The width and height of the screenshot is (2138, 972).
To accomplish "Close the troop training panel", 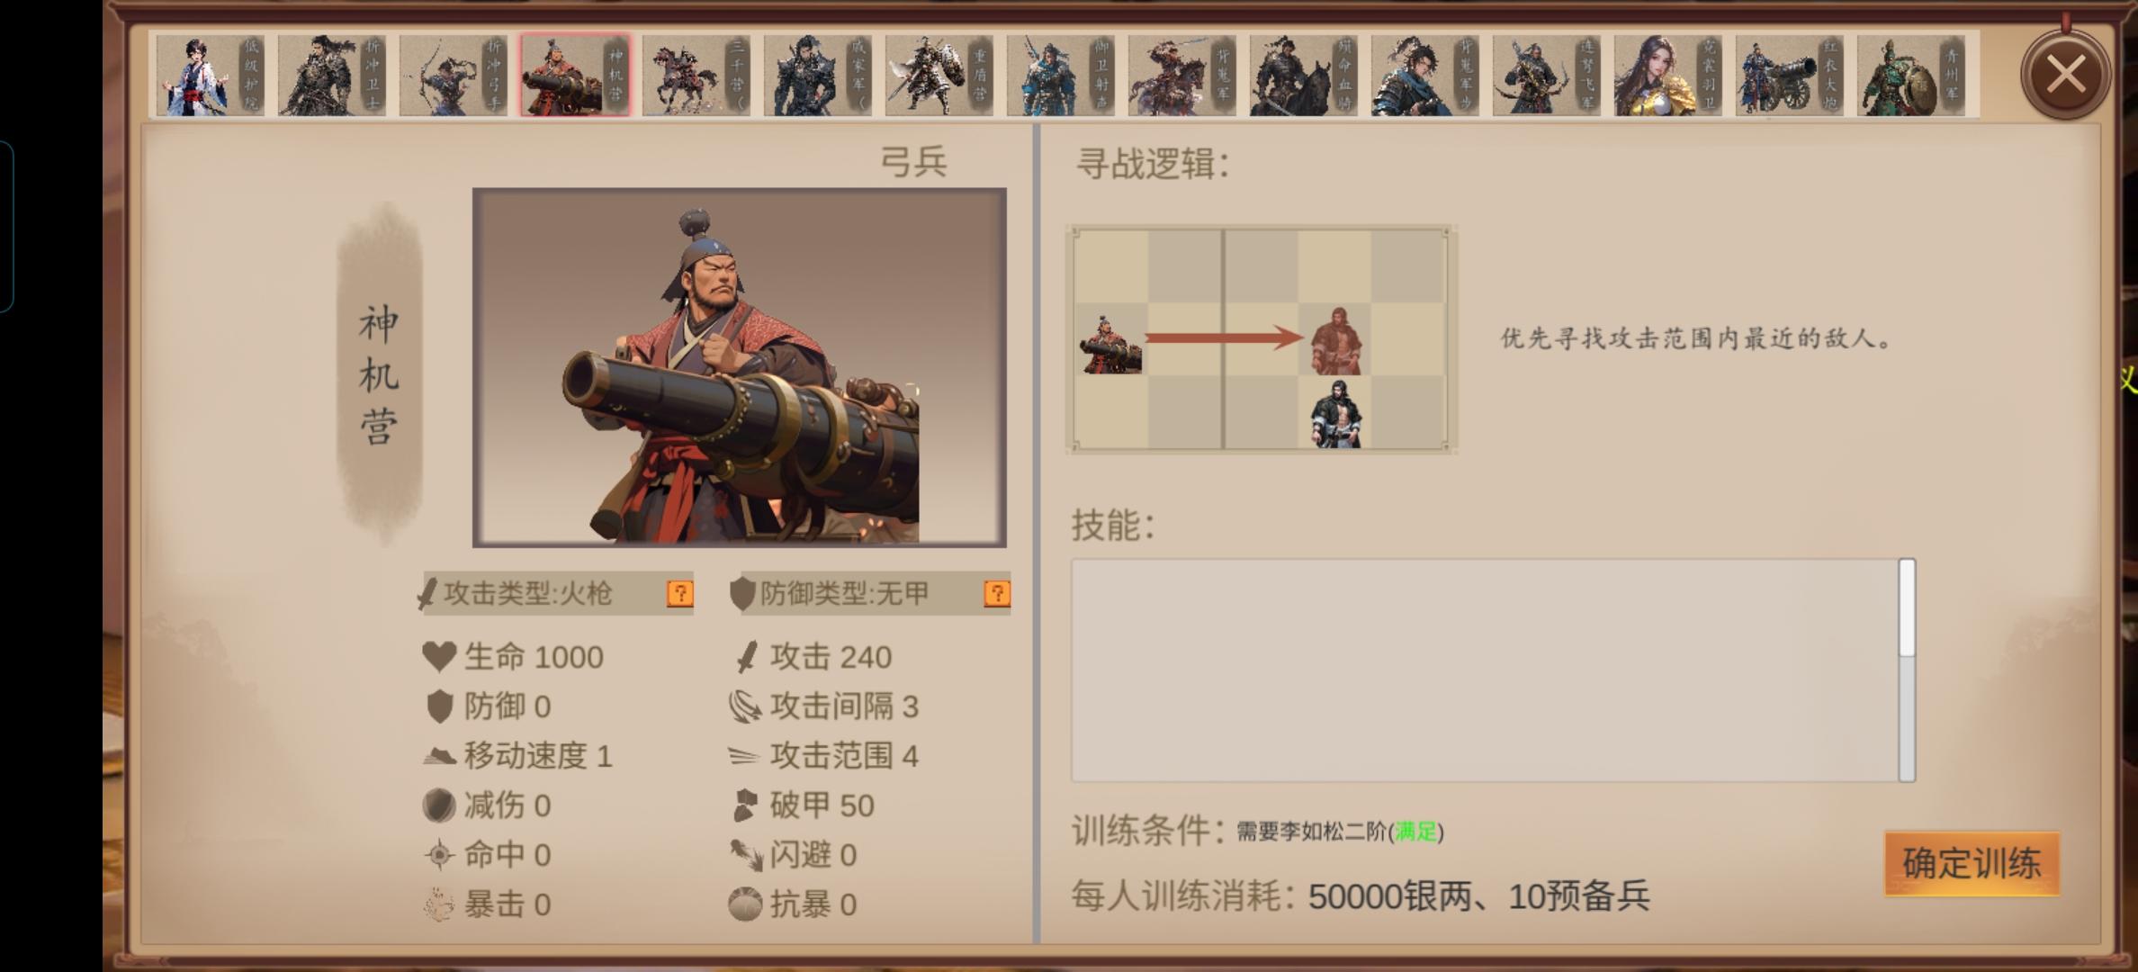I will pos(2065,75).
